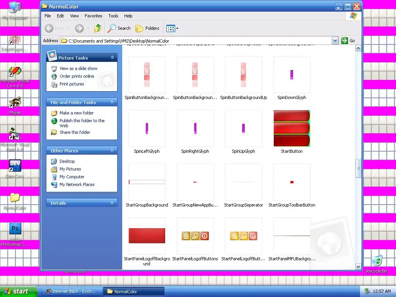The width and height of the screenshot is (396, 297).
Task: Click Share this folder
Action: (x=75, y=132)
